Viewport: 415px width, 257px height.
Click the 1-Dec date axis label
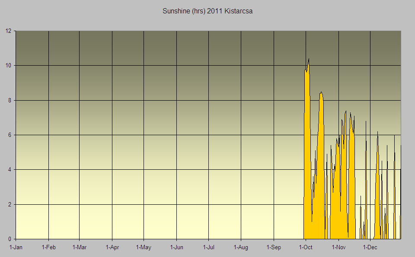click(370, 247)
